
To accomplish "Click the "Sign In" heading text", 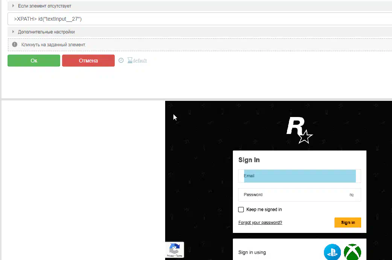I will 249,160.
